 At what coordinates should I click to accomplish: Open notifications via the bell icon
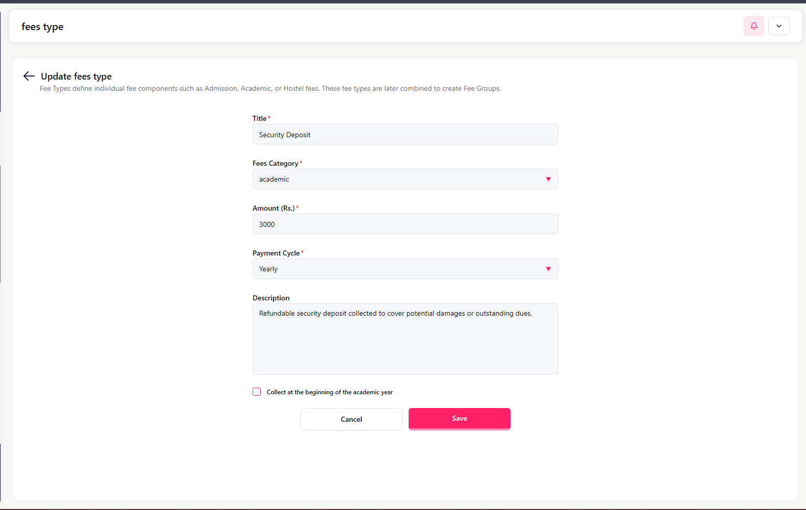[753, 26]
